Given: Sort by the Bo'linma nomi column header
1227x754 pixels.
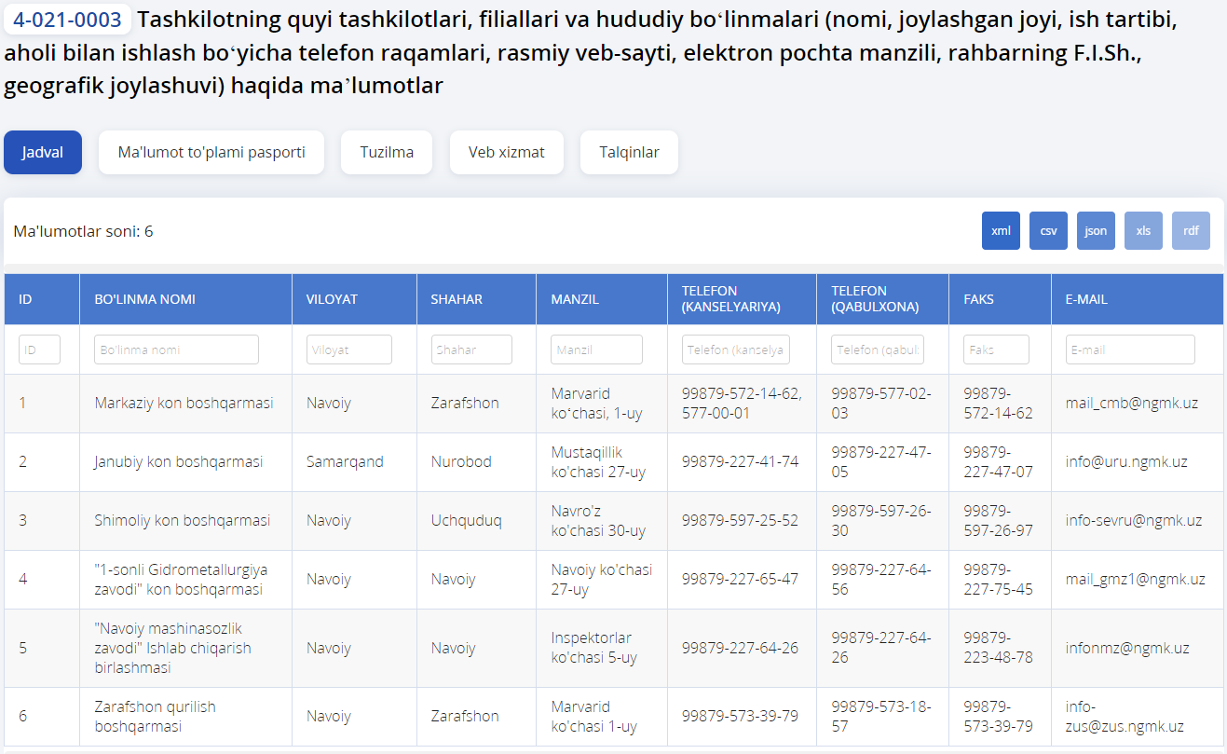Looking at the screenshot, I should [144, 299].
